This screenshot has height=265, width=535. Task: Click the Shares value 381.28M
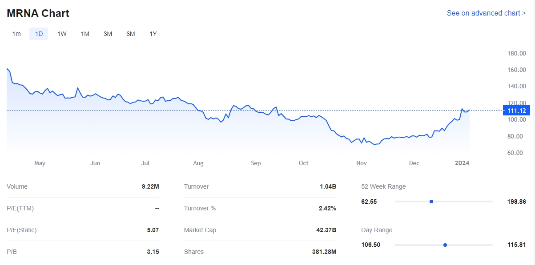tap(324, 252)
